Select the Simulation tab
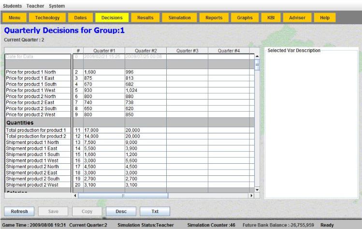Image resolution: width=362 pixels, height=229 pixels. coord(179,18)
